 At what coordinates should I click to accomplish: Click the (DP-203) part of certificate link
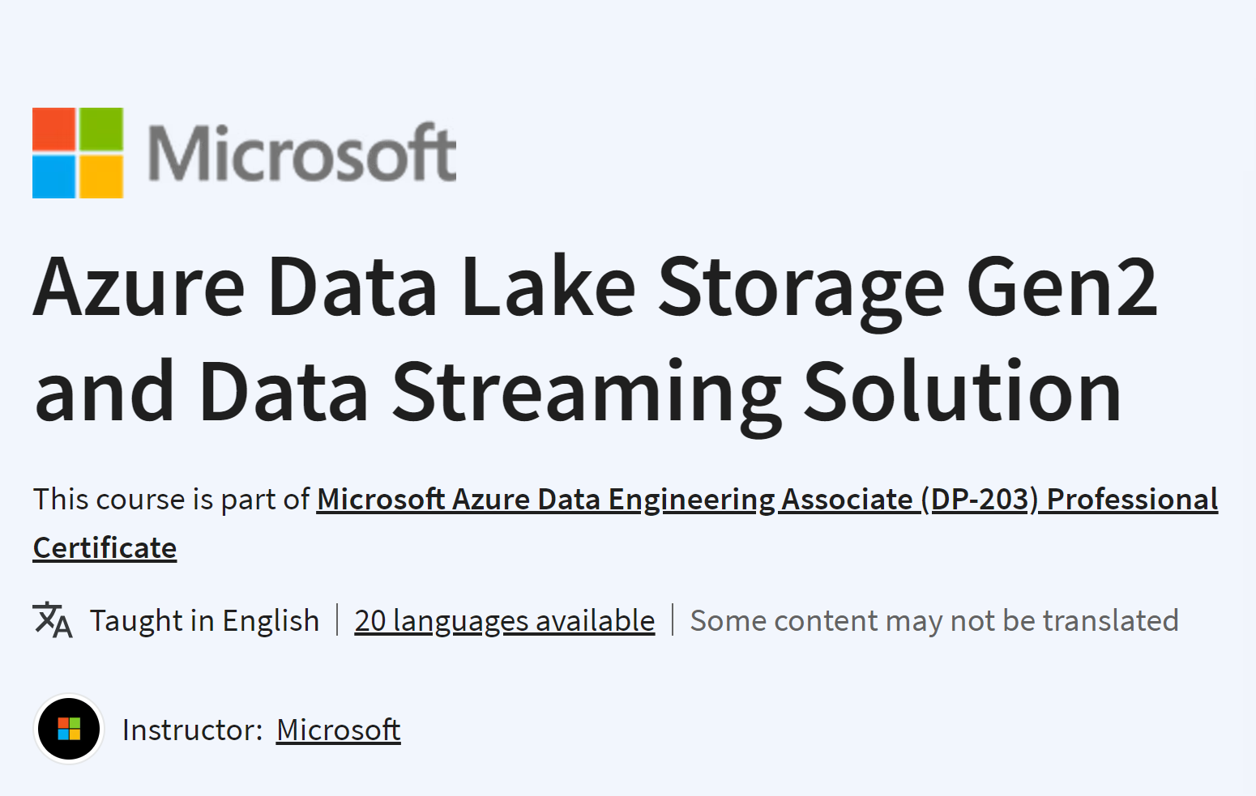coord(980,500)
